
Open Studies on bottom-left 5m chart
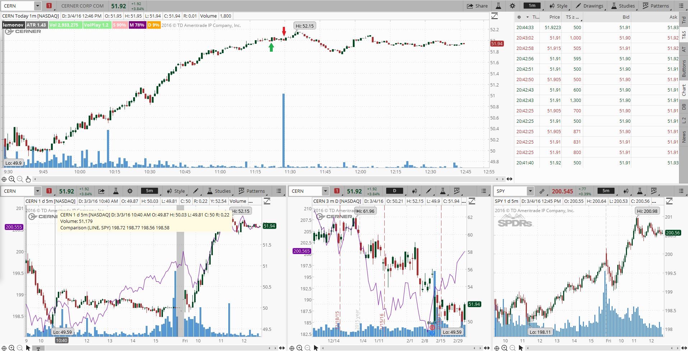(x=219, y=191)
